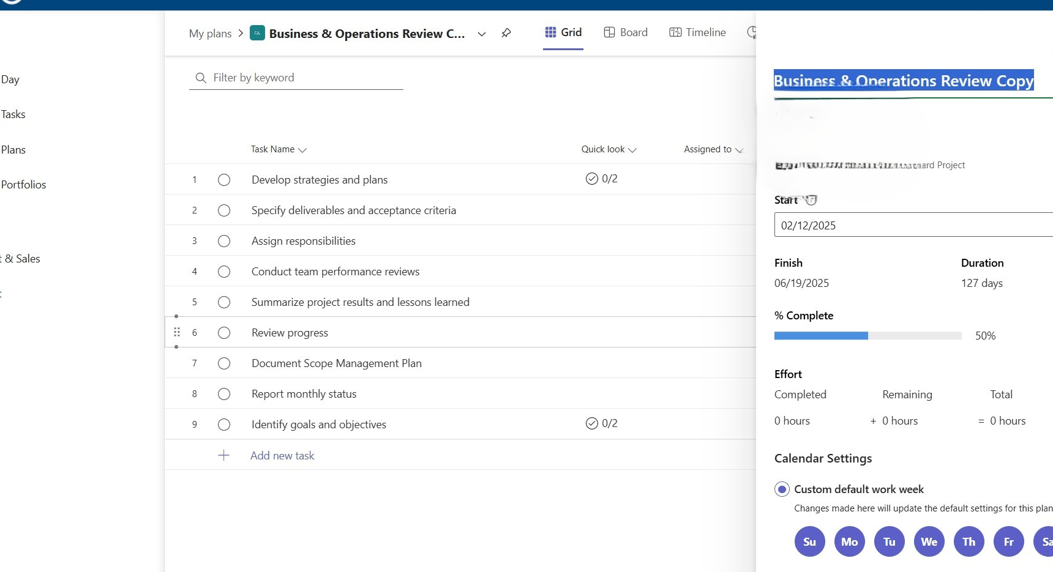1053x572 pixels.
Task: Open Plans in the left sidebar
Action: point(13,150)
